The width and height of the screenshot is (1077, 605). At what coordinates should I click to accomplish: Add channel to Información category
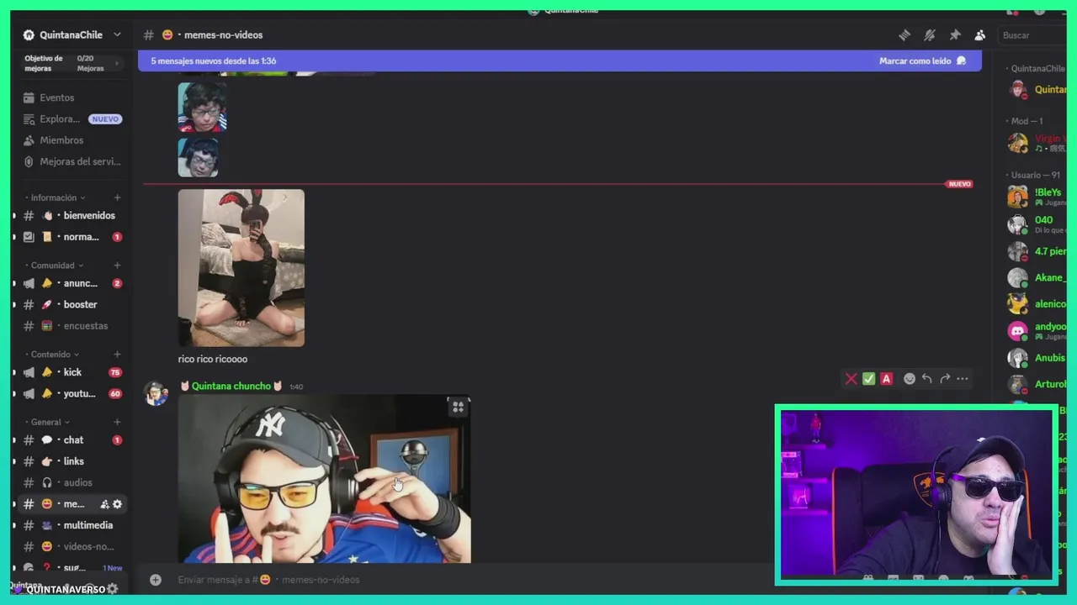coord(117,197)
